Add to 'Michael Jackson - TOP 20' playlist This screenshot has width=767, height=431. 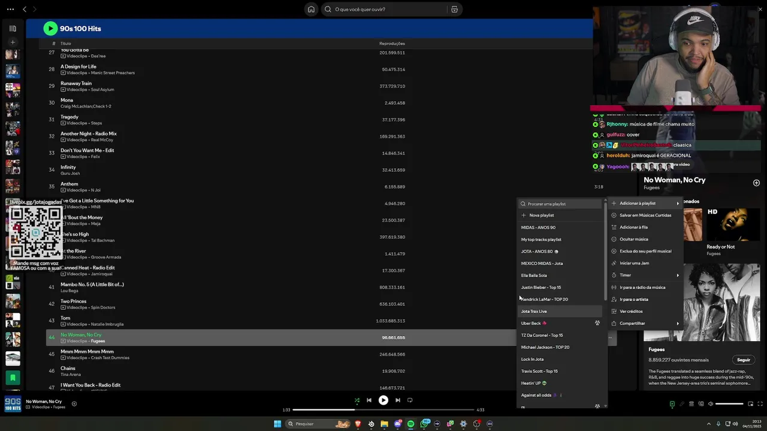pos(560,347)
